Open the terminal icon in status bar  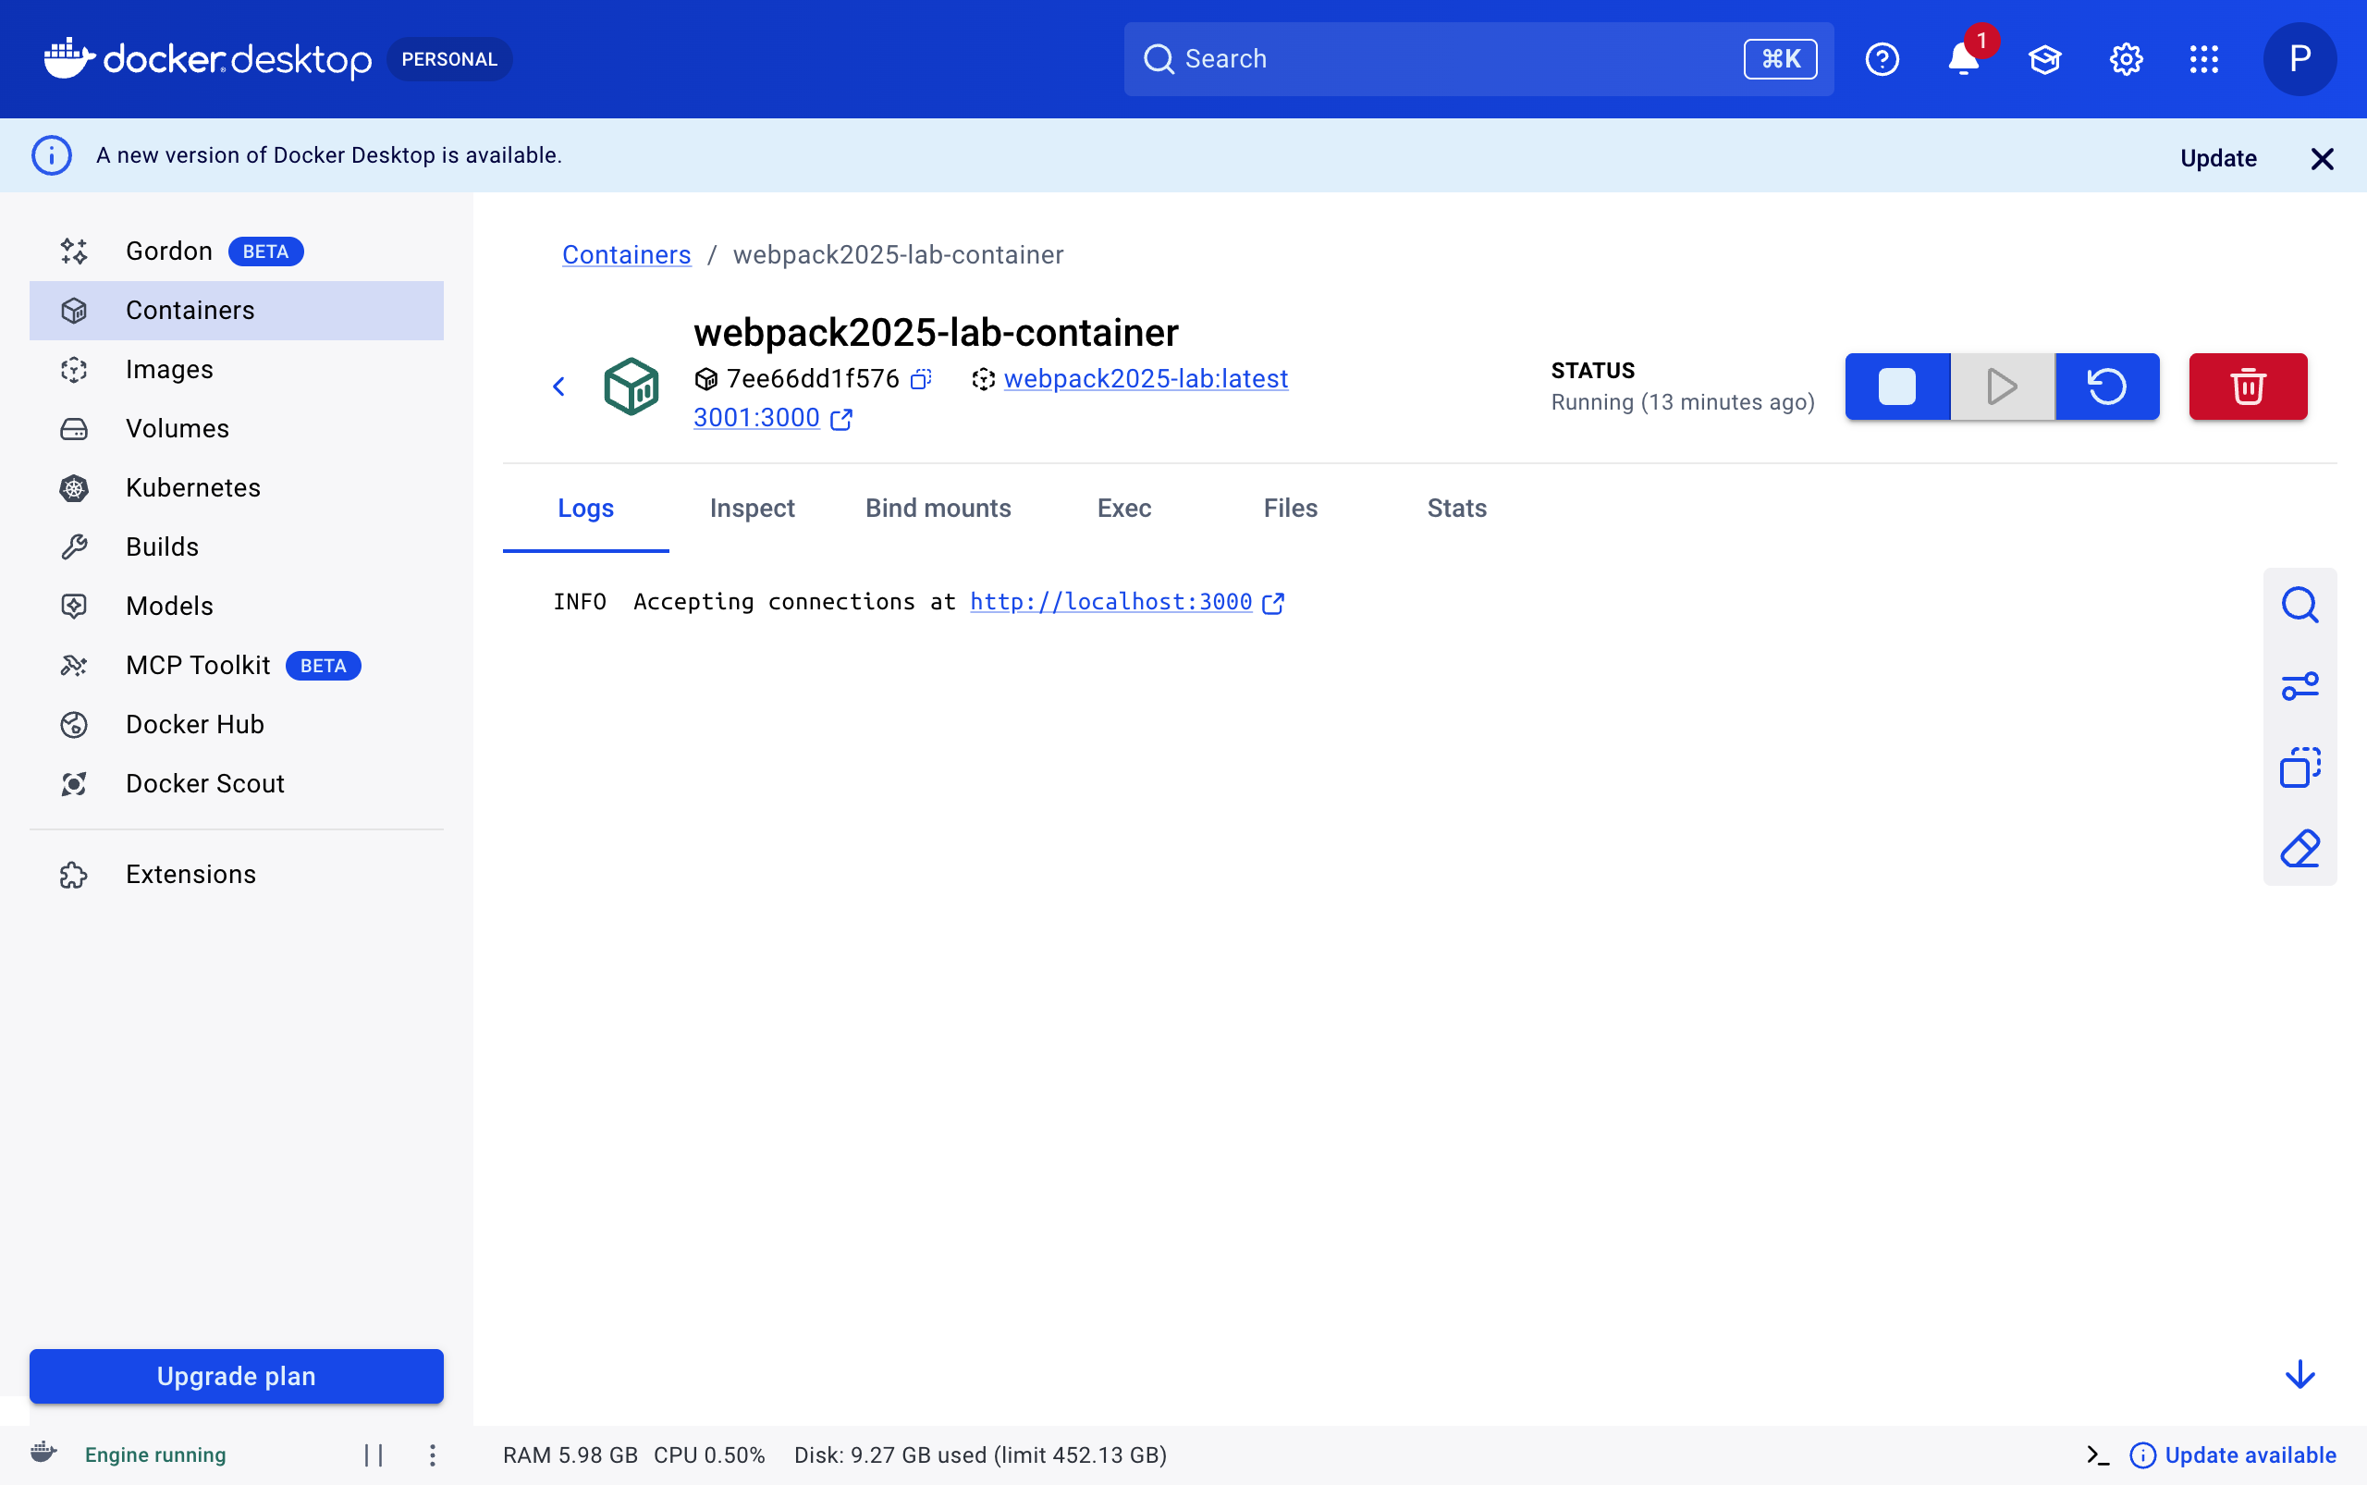tap(2097, 1454)
